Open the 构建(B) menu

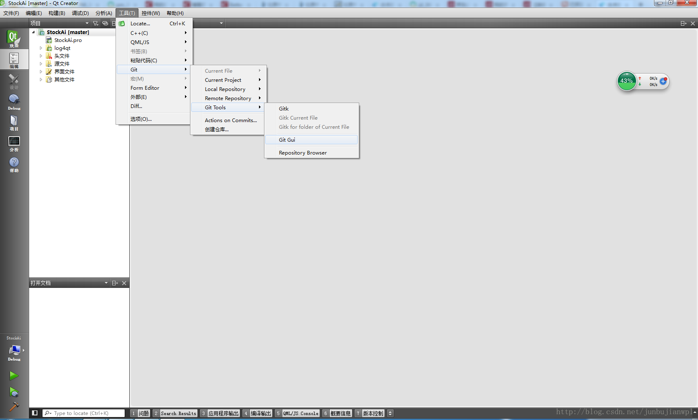pyautogui.click(x=57, y=13)
